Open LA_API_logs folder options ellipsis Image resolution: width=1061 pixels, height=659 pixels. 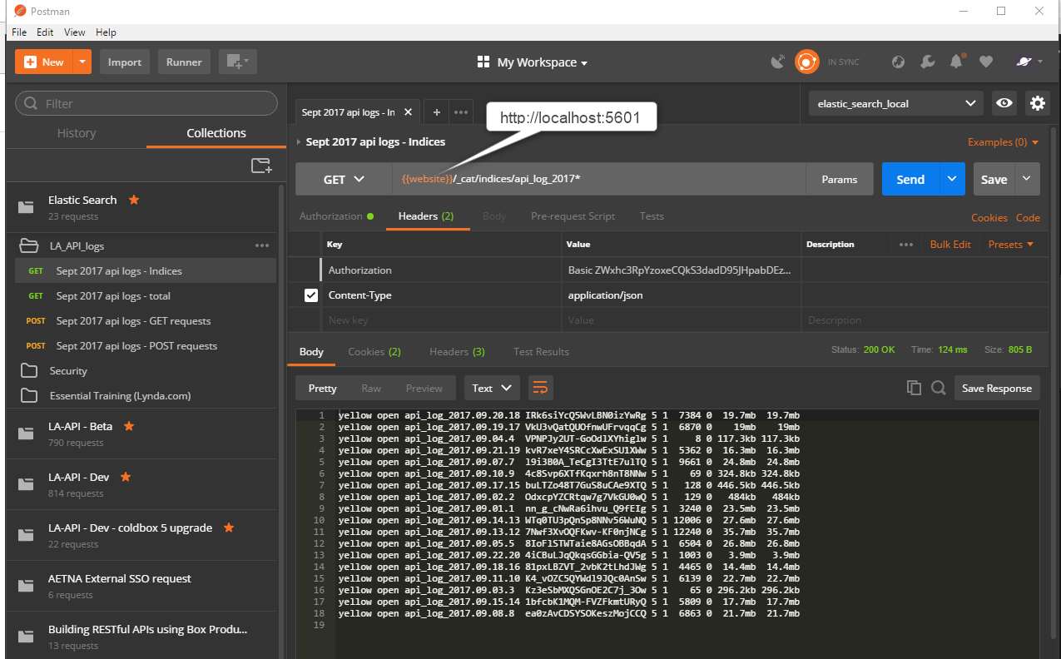click(x=262, y=245)
